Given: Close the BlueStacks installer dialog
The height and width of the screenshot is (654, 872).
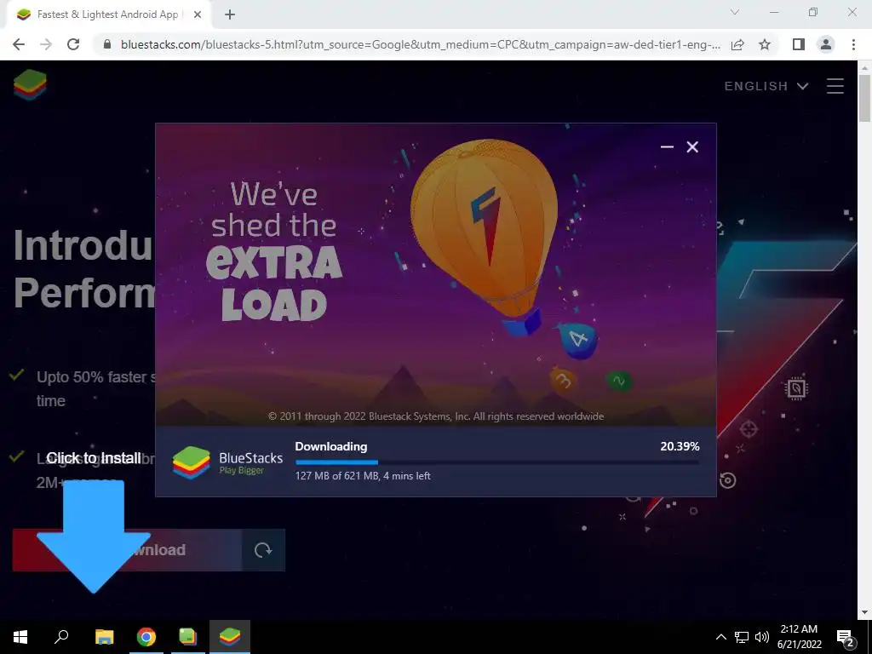Looking at the screenshot, I should [691, 146].
